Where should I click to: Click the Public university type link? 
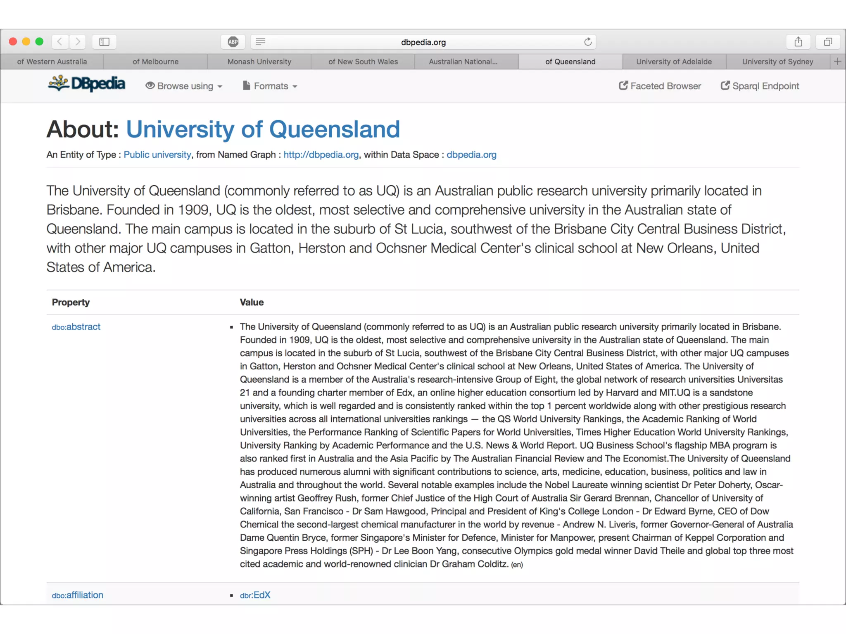(x=157, y=155)
